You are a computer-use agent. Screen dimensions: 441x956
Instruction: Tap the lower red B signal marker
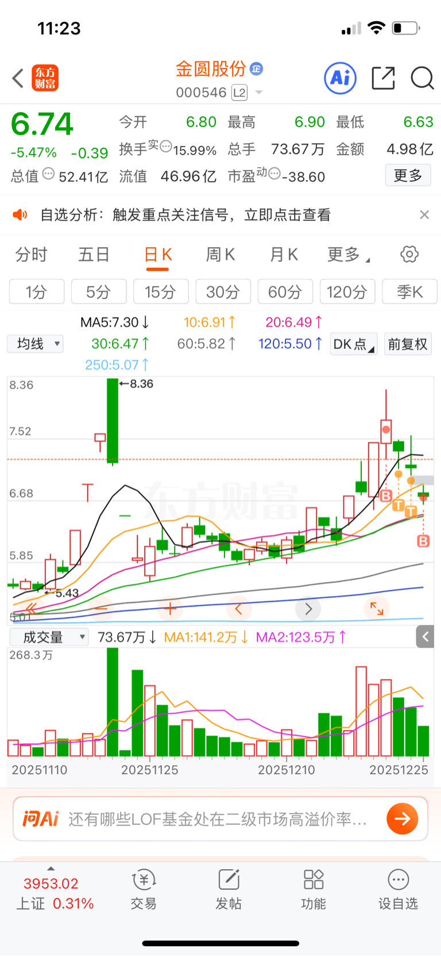pos(423,541)
